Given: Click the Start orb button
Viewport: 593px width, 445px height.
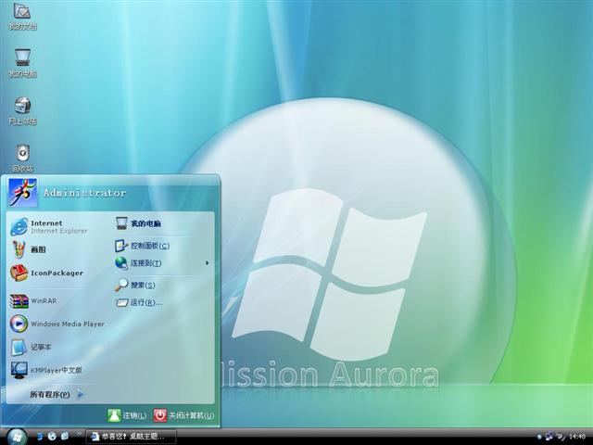Looking at the screenshot, I should tap(16, 437).
